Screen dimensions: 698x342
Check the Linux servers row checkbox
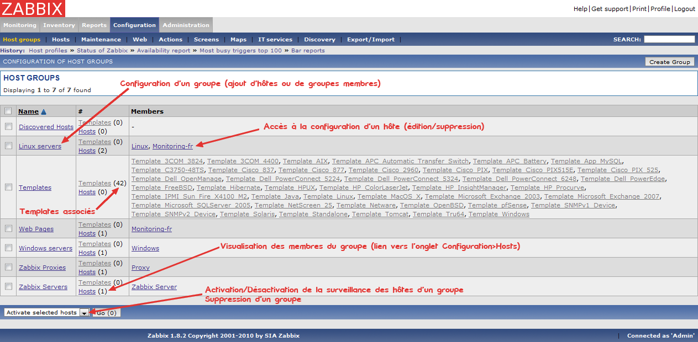(x=8, y=146)
